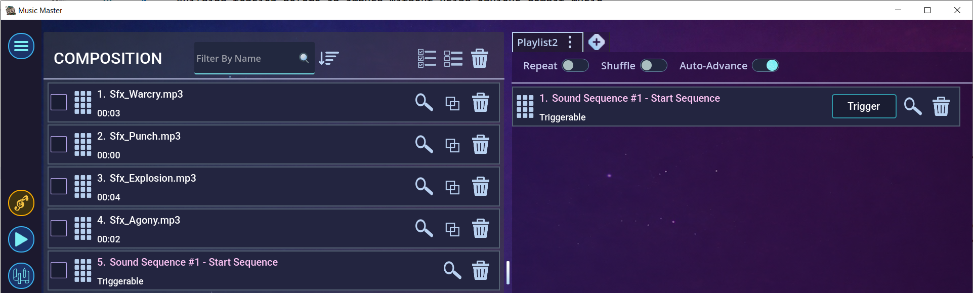The height and width of the screenshot is (293, 973).
Task: Open the hamburger main menu
Action: click(21, 46)
